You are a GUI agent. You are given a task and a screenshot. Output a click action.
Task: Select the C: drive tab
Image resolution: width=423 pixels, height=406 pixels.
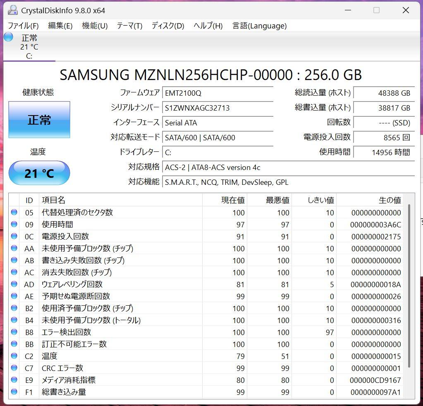tap(29, 49)
